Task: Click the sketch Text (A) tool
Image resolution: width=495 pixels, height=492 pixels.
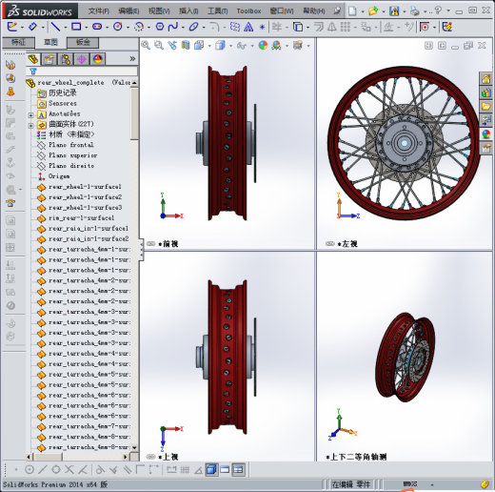Action: 248,27
